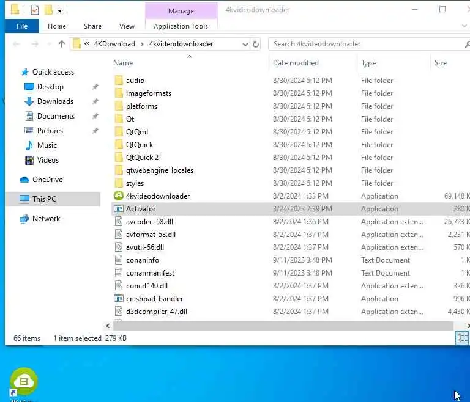
Task: Click the breadcrumb double-chevron for parent folders
Action: pos(87,44)
